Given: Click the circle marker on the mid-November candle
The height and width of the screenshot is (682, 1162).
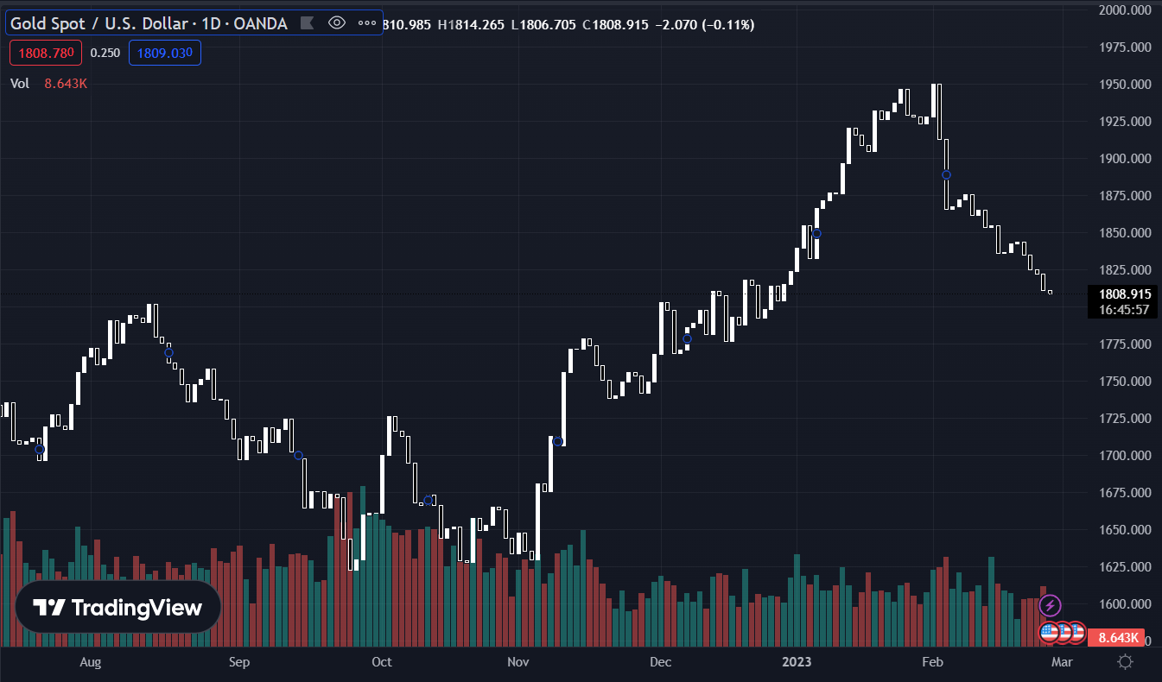Looking at the screenshot, I should [x=558, y=442].
